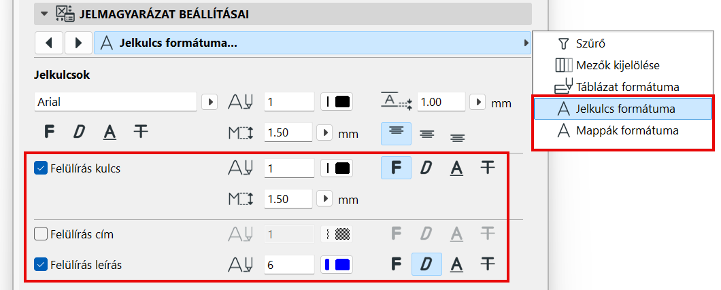
Task: Enable Felülírás cím checkbox
Action: click(40, 234)
